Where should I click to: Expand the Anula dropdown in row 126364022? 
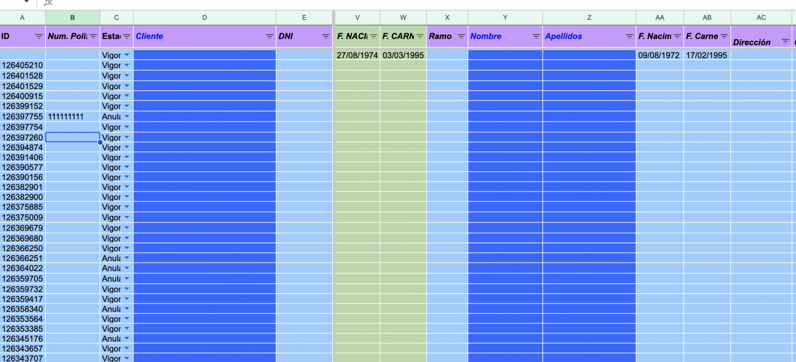(x=127, y=269)
